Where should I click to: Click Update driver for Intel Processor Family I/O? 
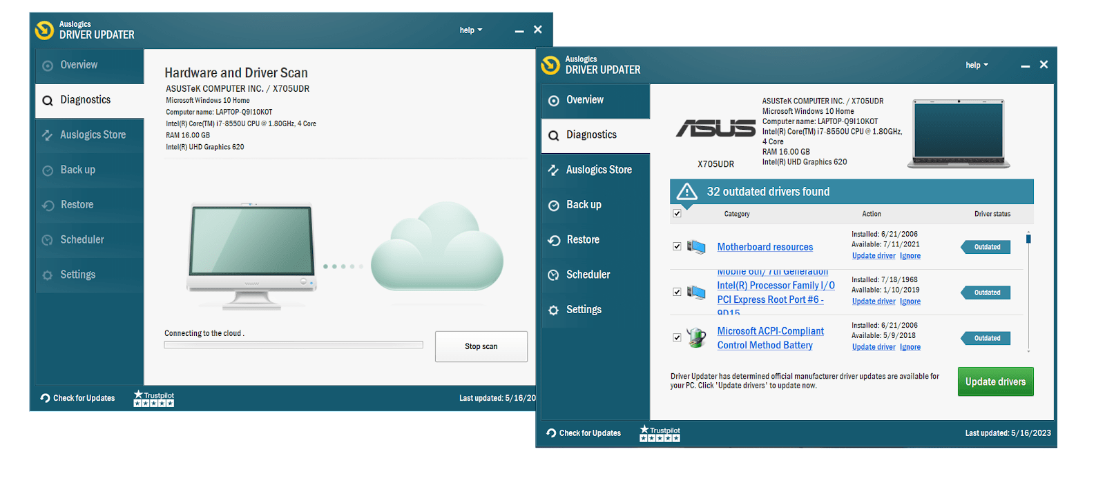(x=874, y=301)
